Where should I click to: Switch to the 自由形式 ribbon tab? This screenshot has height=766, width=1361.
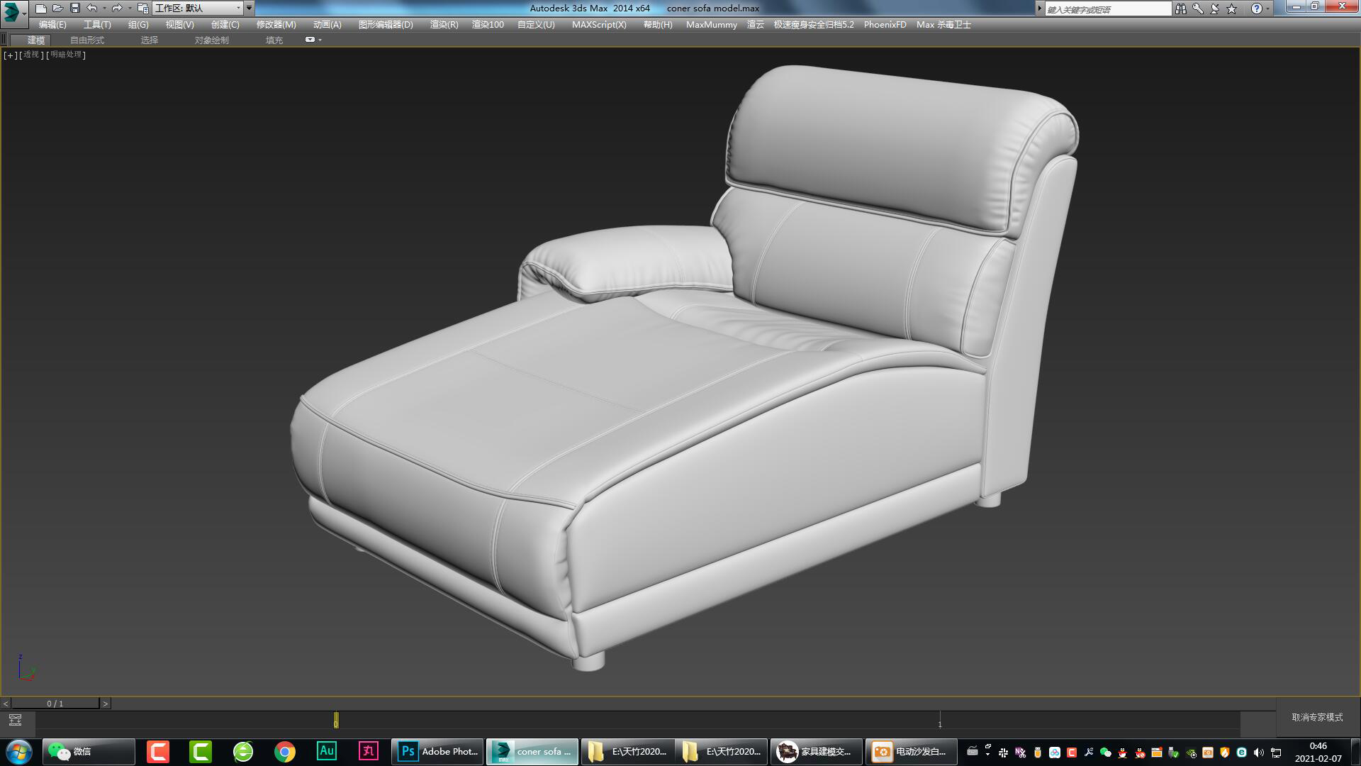(x=87, y=40)
